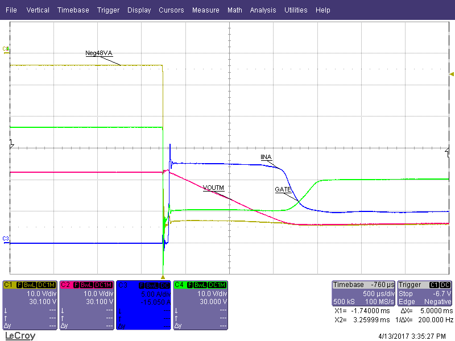Click the IINA waveform label
Image resolution: width=455 pixels, height=341 pixels.
(266, 156)
